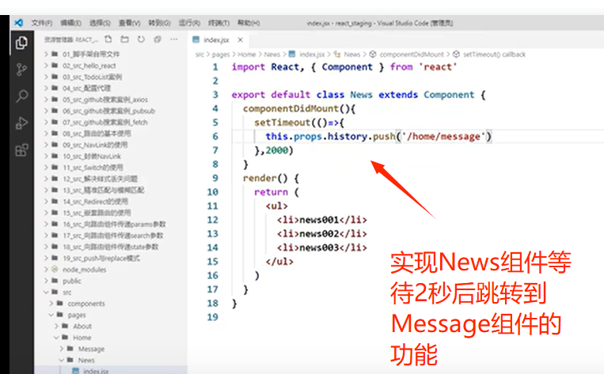Expand the About folder chevron
Image resolution: width=604 pixels, height=374 pixels.
[x=57, y=326]
